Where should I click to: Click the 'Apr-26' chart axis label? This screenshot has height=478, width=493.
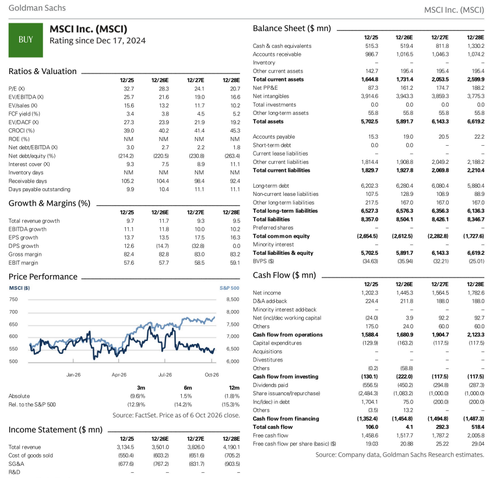[119, 375]
